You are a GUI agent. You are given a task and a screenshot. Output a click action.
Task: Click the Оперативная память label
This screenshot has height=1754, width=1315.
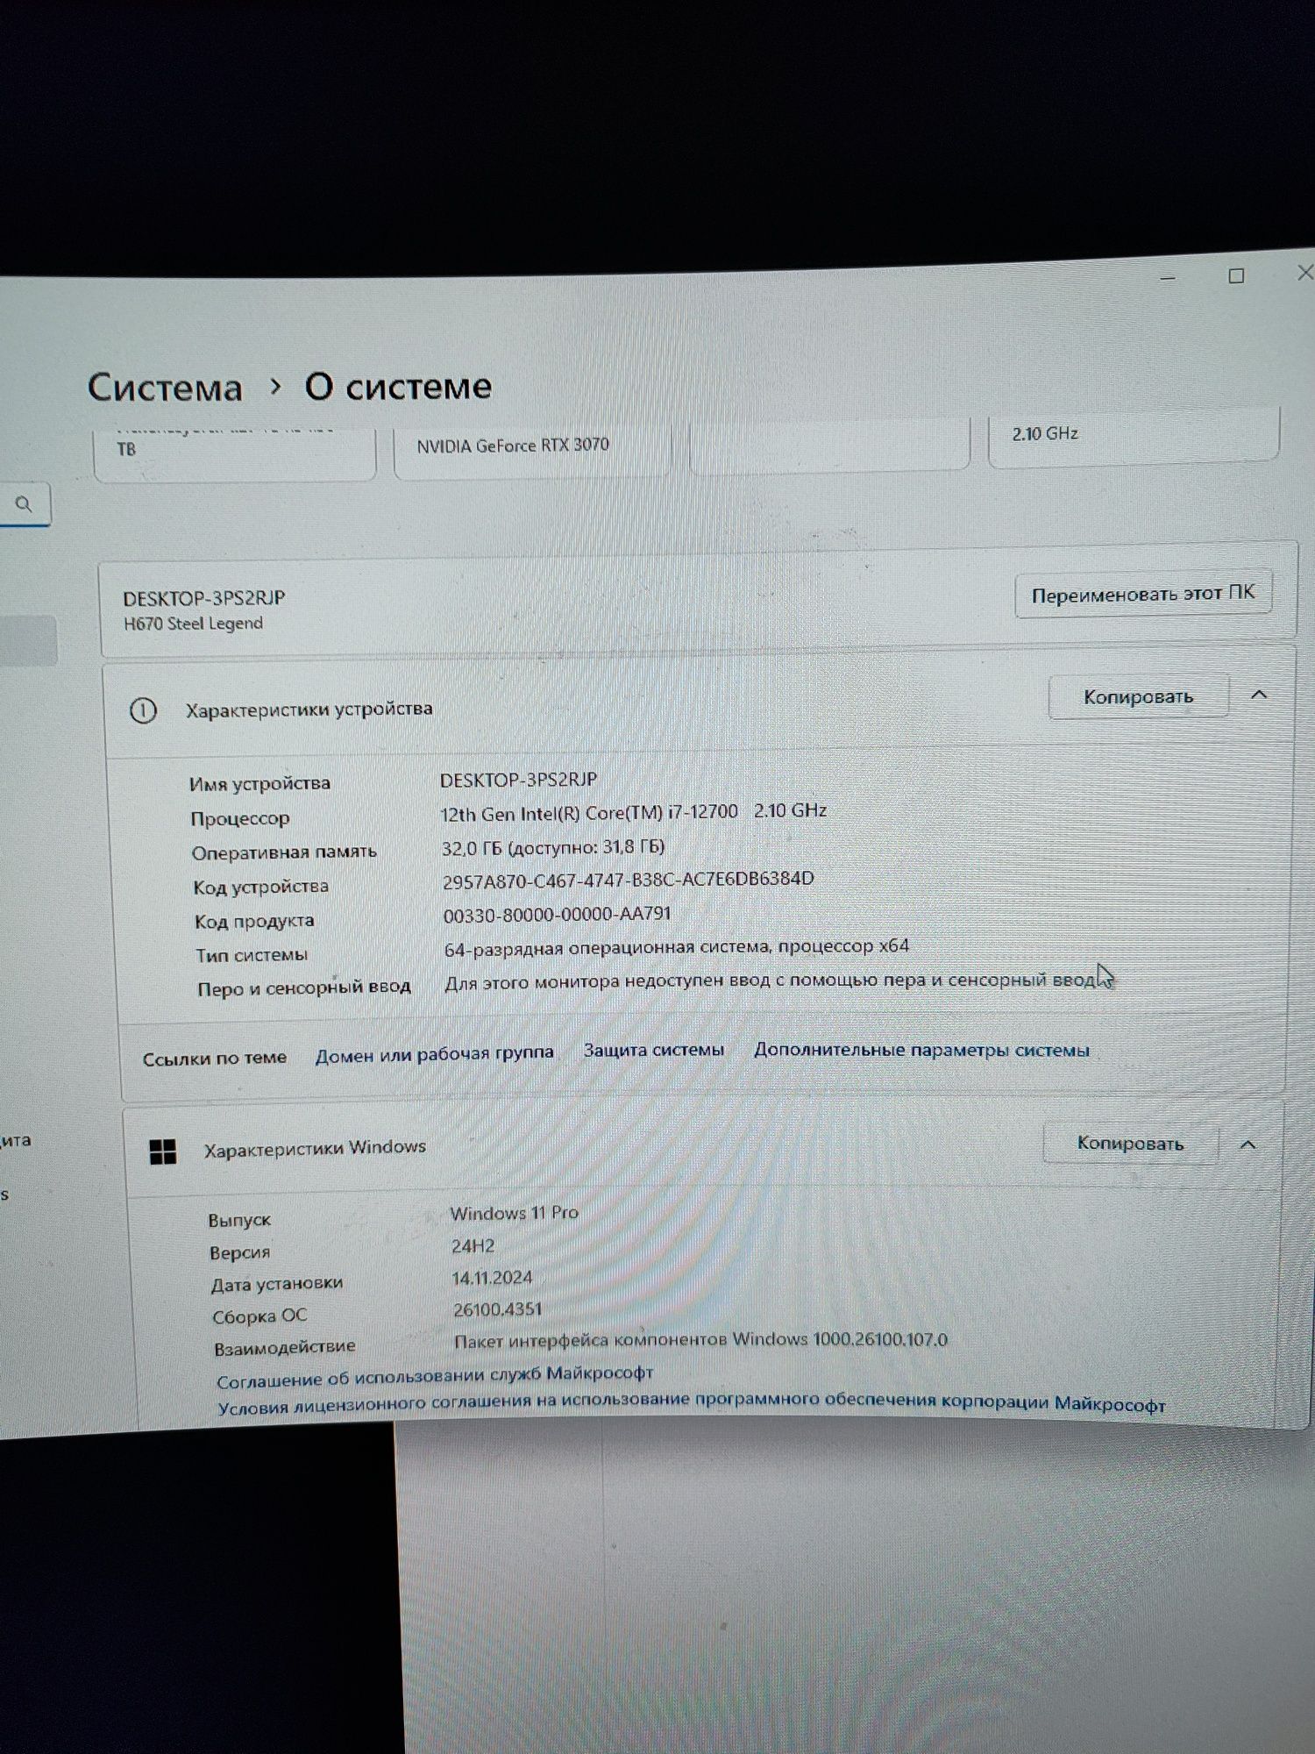(284, 852)
